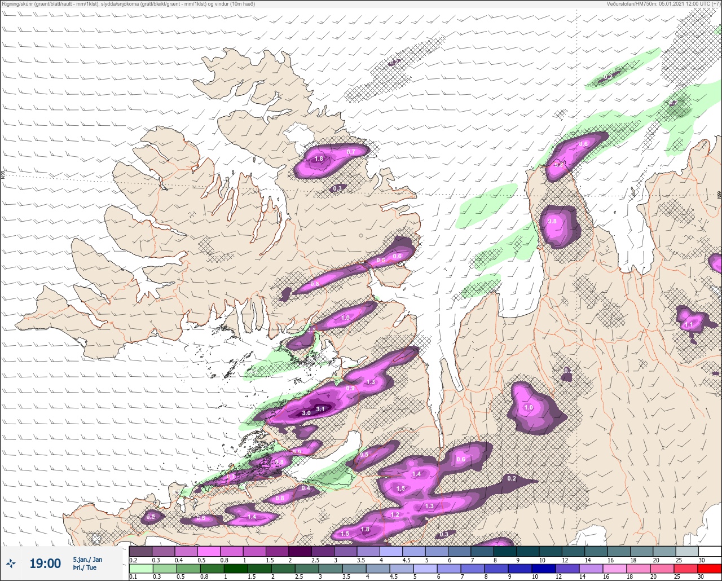Click the '3.1' precipitation value on the map

tap(320, 408)
